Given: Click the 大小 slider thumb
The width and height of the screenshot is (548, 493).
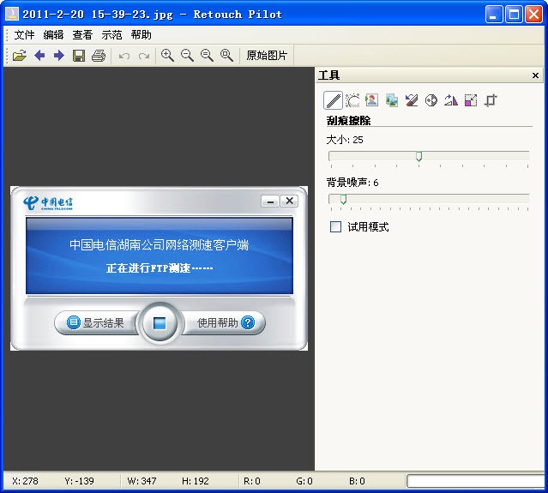Looking at the screenshot, I should coord(419,156).
